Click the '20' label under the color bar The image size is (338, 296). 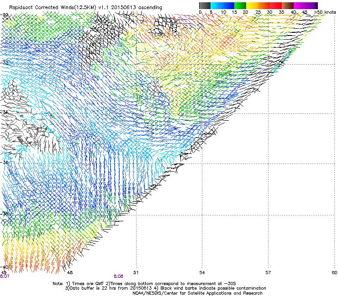click(x=246, y=12)
